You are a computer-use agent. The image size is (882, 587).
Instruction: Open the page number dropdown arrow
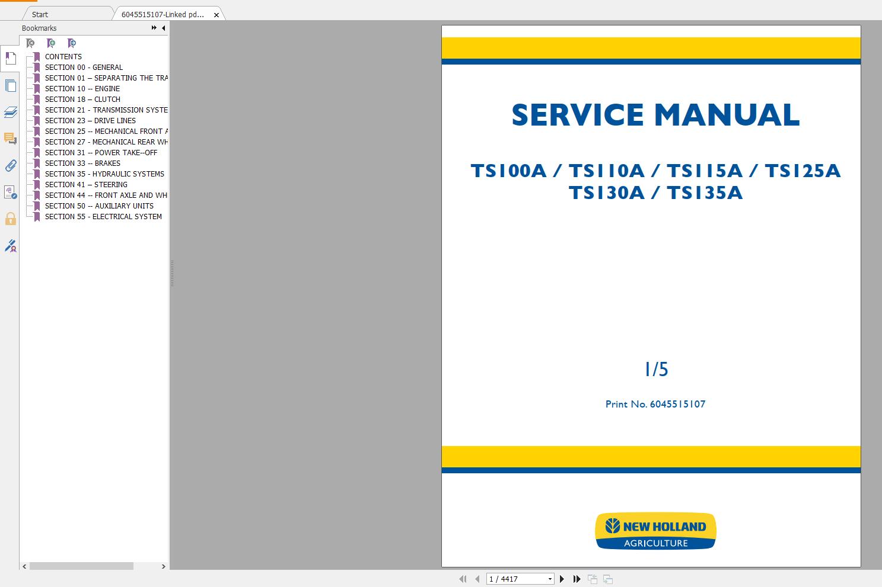click(550, 579)
